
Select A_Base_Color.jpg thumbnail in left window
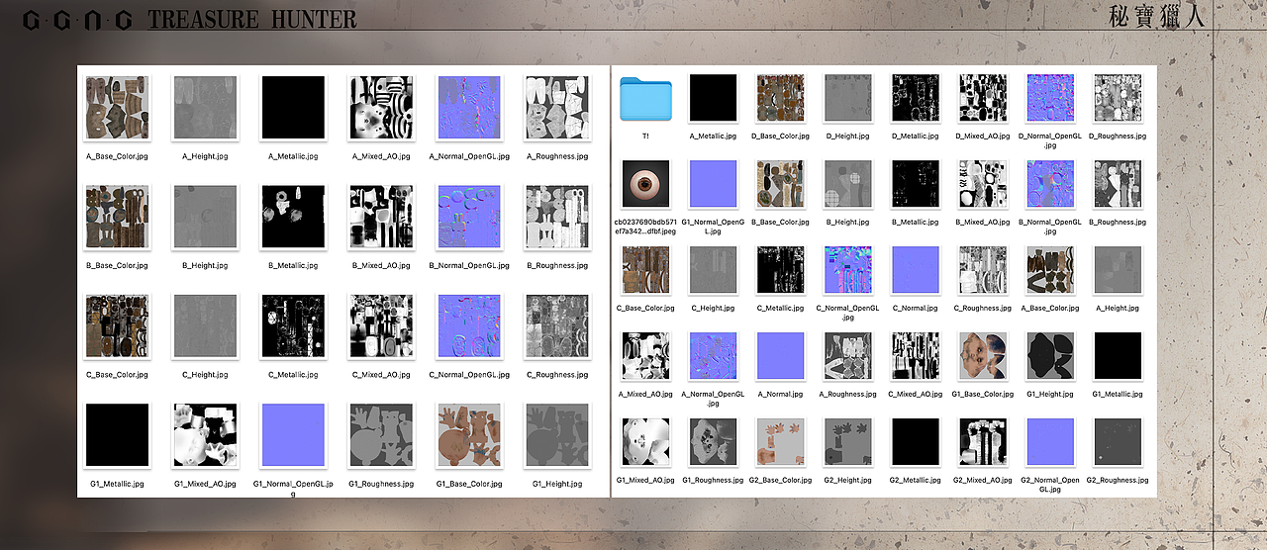(x=117, y=107)
